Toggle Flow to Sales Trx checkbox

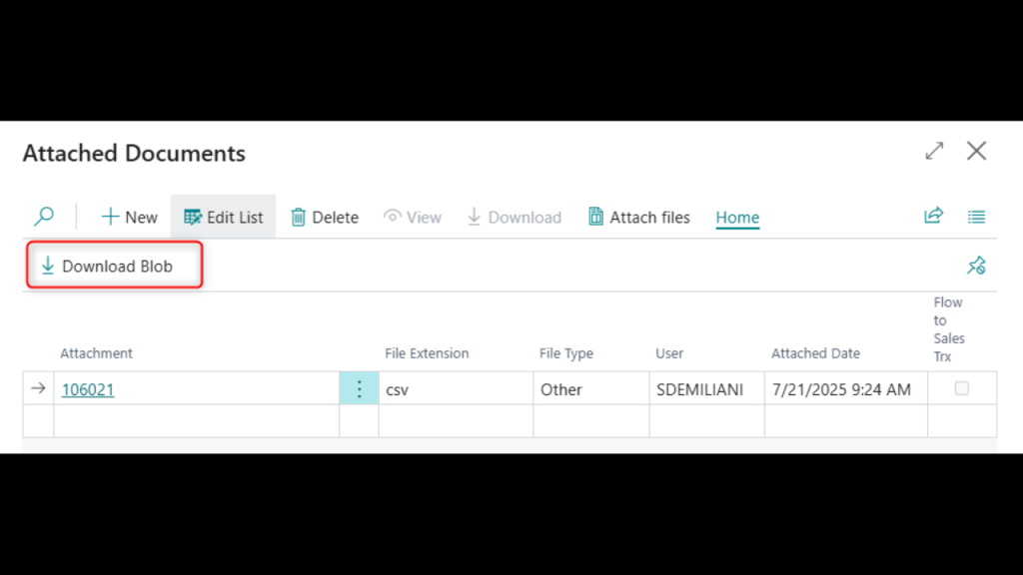click(961, 388)
